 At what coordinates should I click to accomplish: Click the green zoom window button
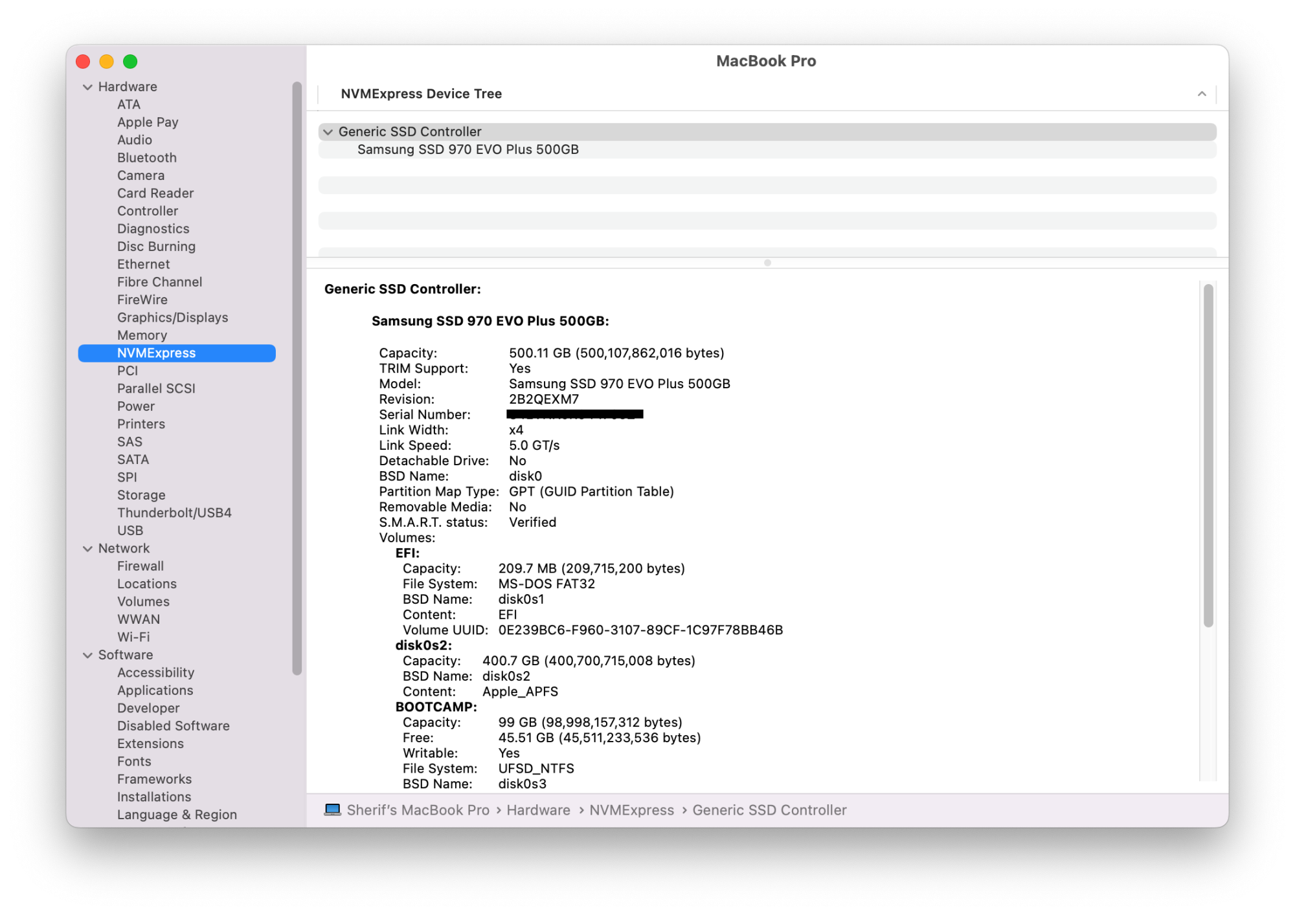pyautogui.click(x=130, y=61)
